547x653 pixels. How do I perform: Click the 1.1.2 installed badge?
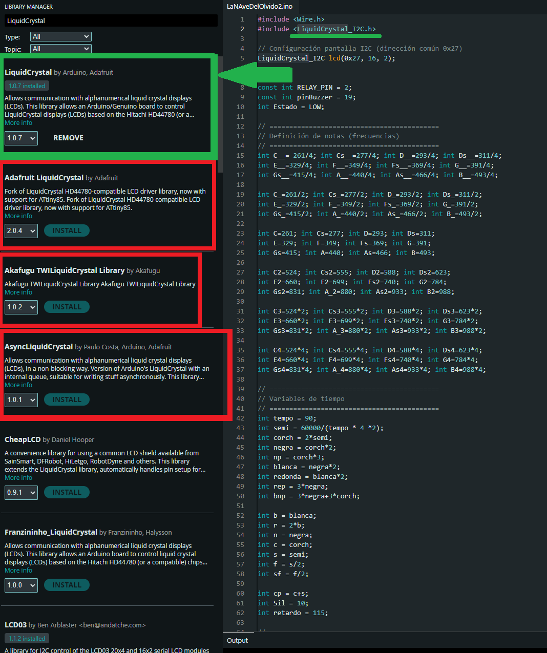(27, 639)
